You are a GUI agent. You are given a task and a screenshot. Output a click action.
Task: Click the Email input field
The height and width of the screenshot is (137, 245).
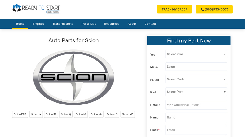196,130
